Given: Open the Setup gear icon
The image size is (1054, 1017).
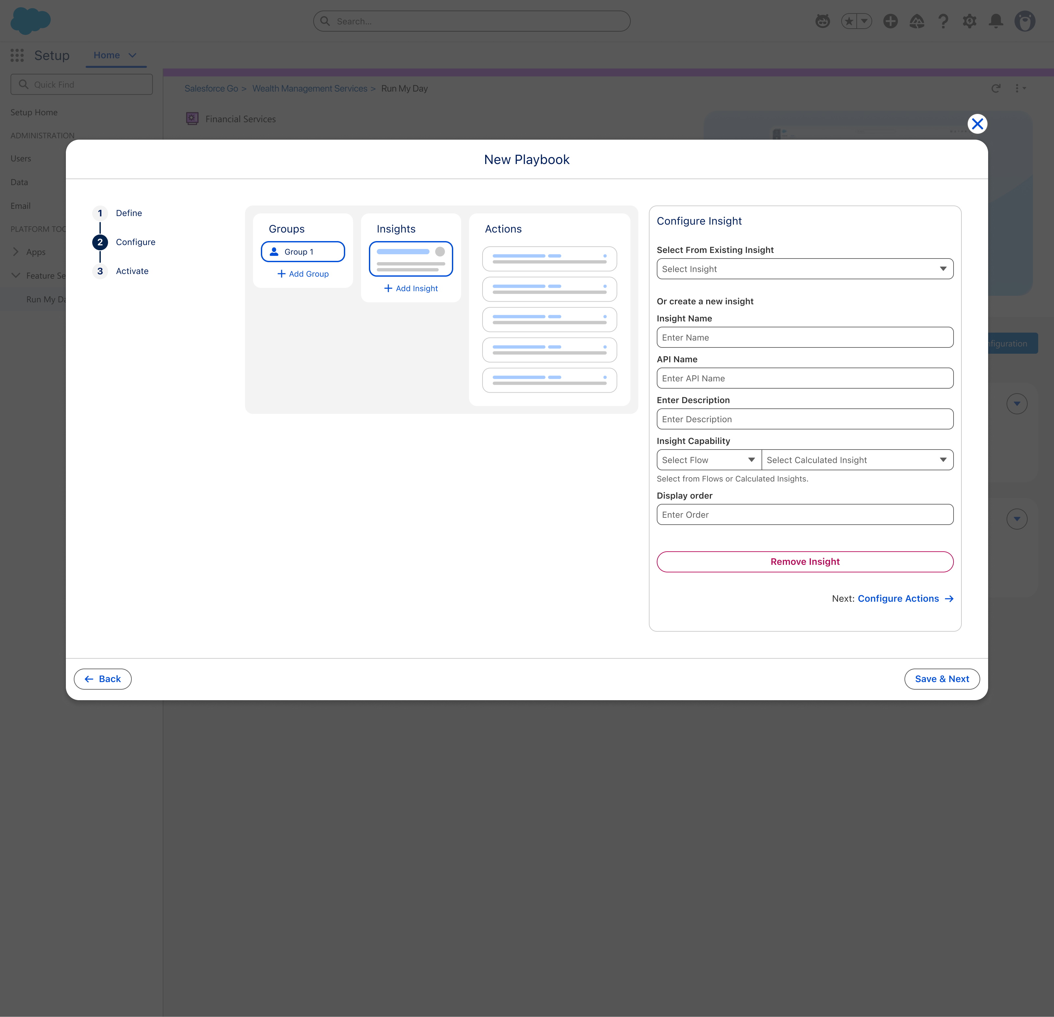Looking at the screenshot, I should (x=970, y=21).
